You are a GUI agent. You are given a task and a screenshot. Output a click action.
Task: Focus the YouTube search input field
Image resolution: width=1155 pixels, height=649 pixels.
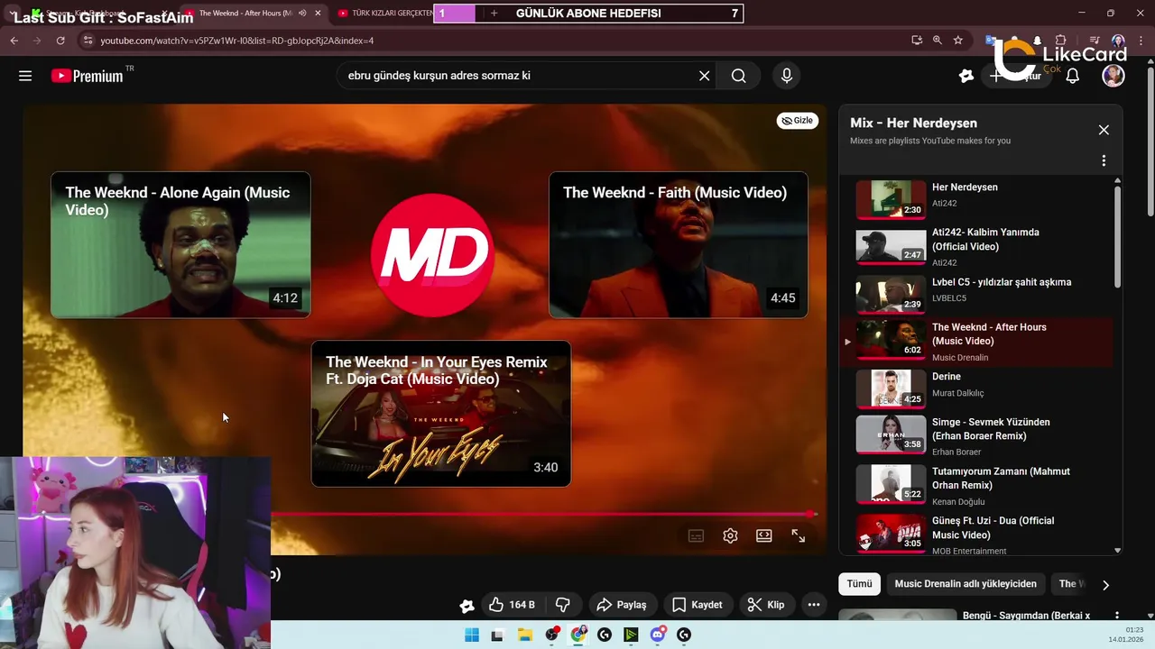514,76
